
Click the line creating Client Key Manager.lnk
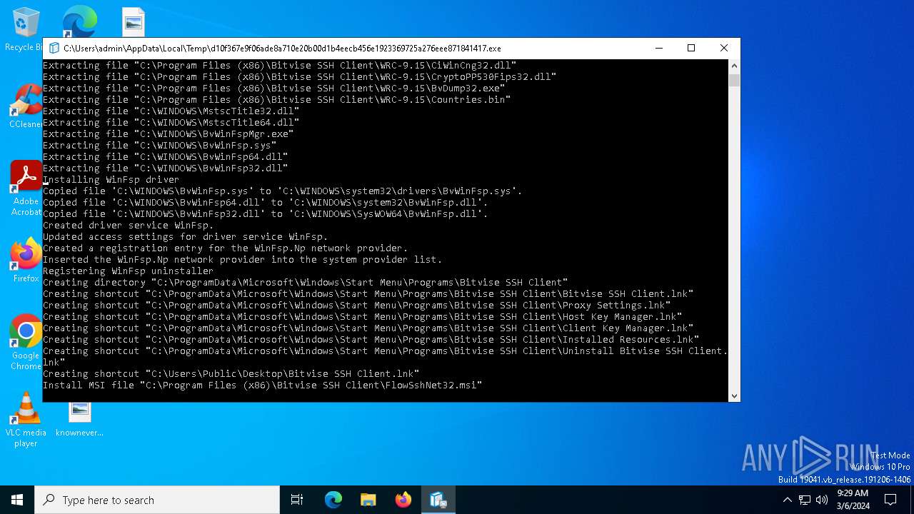[368, 328]
